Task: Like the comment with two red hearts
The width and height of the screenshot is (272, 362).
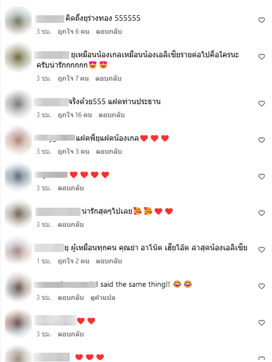Action: (261, 323)
